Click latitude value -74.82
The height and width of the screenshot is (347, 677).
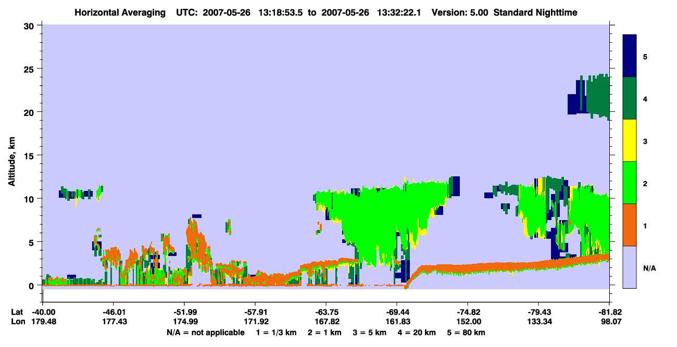(468, 312)
